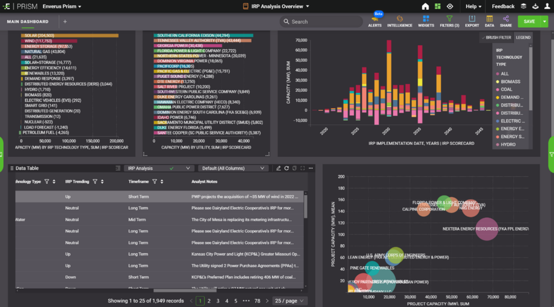
Task: Select the Main Dashboard tab
Action: (28, 22)
